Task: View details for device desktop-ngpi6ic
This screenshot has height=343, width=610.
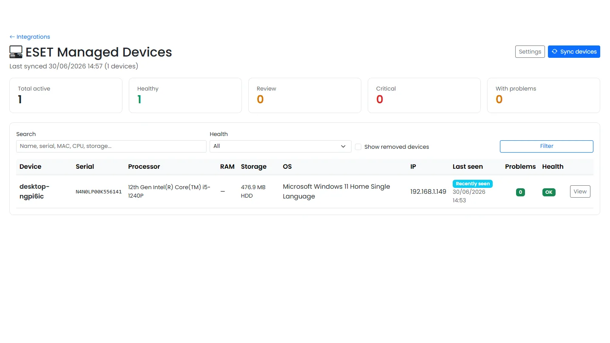Action: pyautogui.click(x=580, y=192)
